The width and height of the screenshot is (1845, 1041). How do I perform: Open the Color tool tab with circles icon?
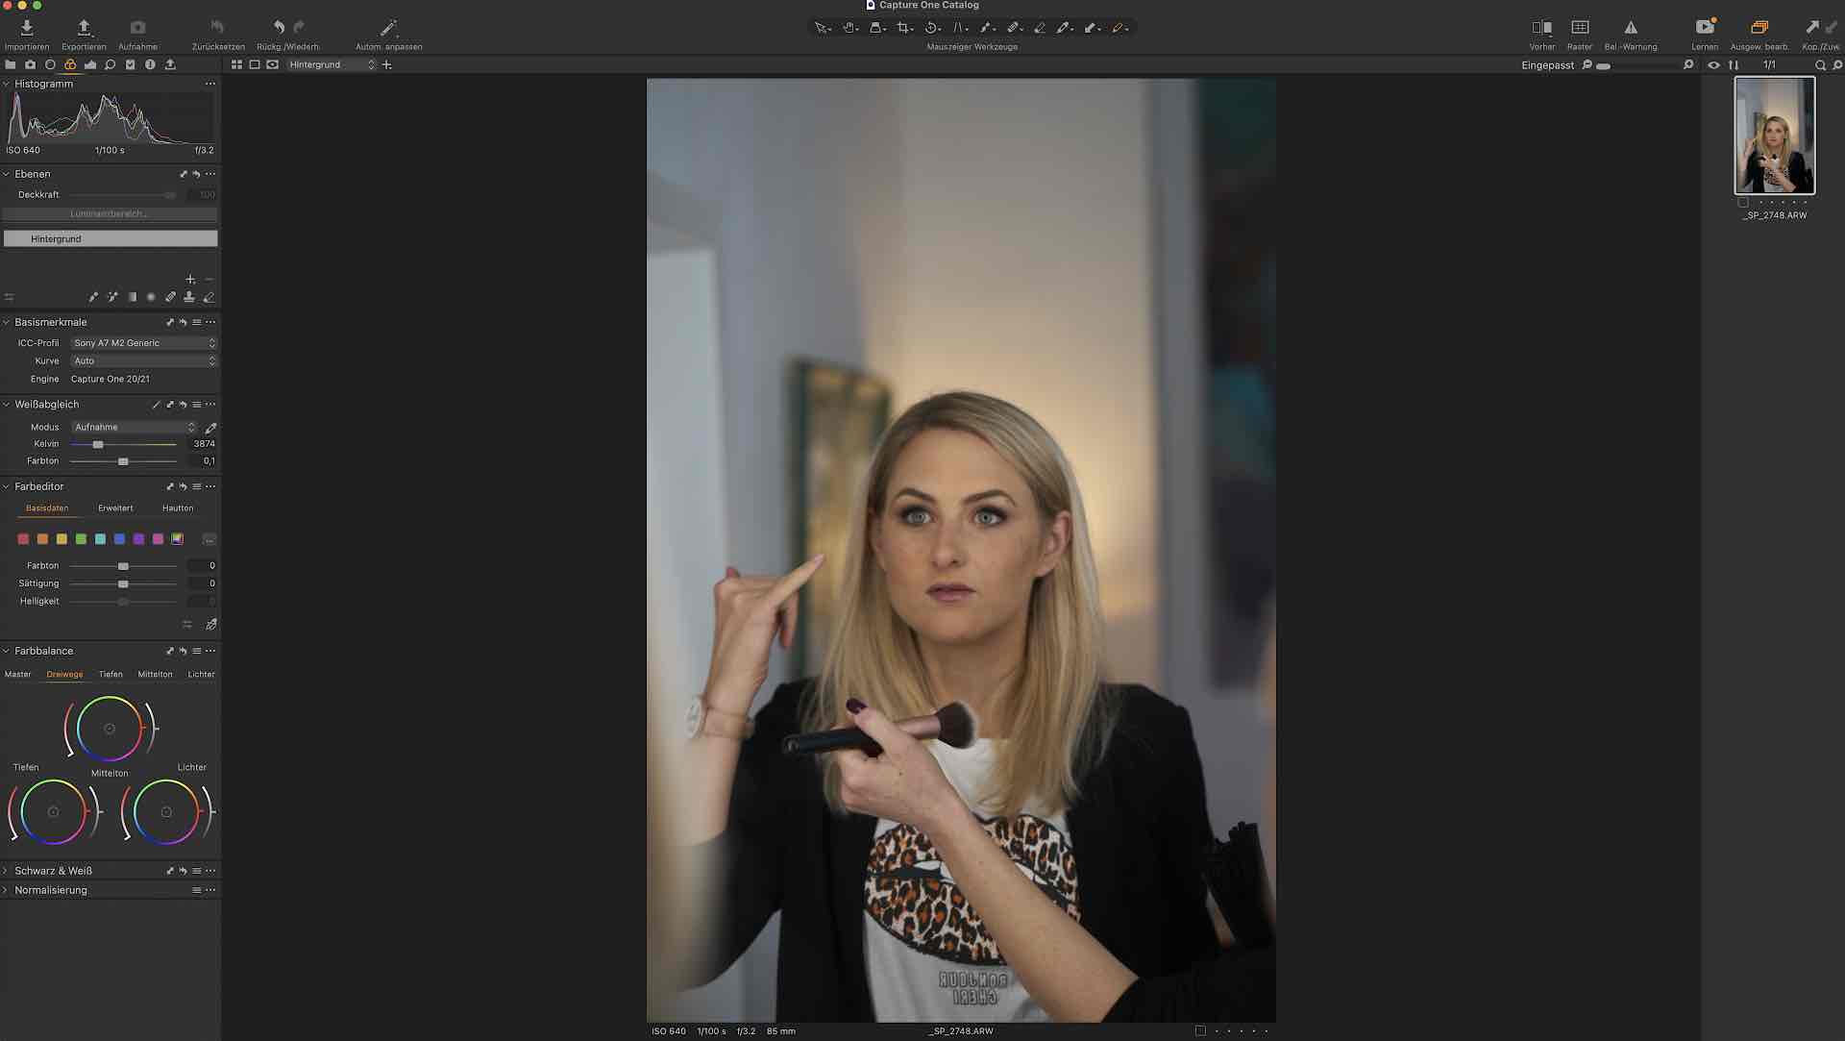point(70,64)
